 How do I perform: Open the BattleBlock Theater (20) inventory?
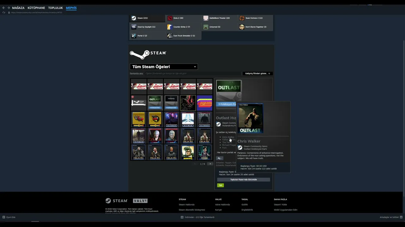coord(220,18)
